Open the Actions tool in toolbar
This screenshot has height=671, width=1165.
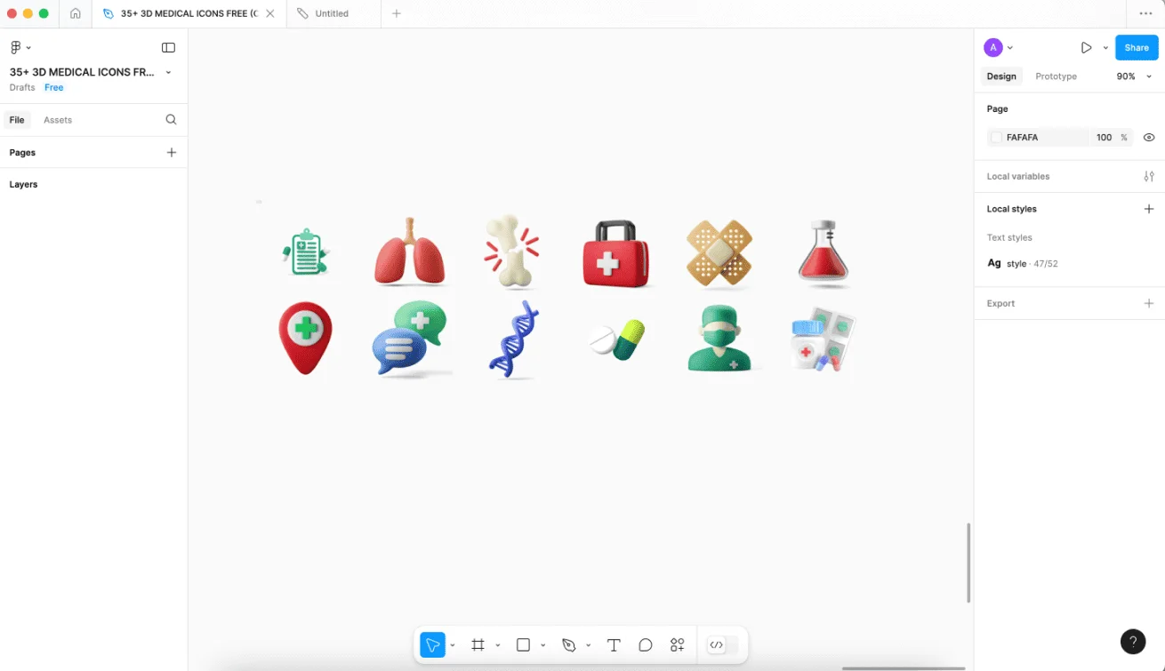tap(678, 645)
